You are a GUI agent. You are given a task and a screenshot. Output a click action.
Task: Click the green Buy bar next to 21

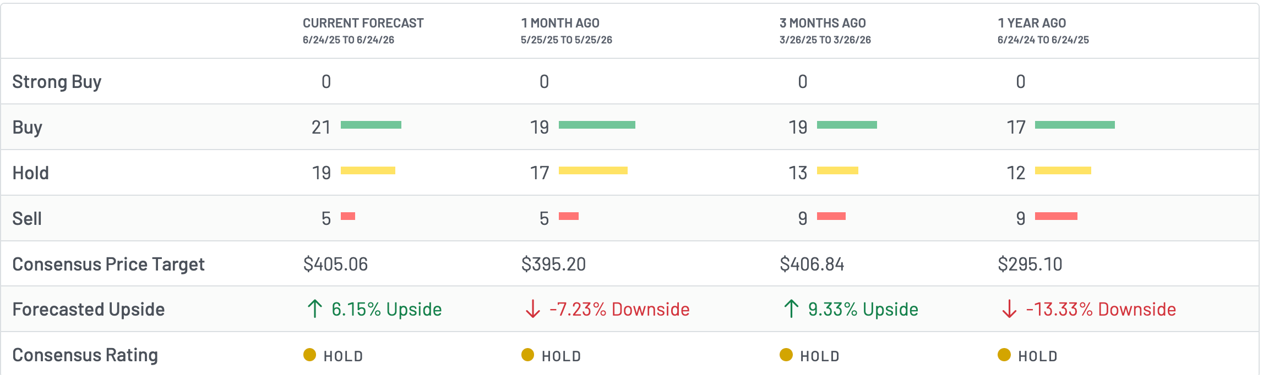click(371, 125)
